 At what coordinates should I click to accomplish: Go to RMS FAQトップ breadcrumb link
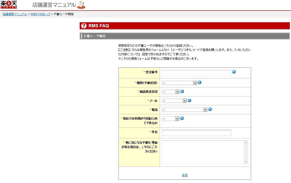point(40,14)
